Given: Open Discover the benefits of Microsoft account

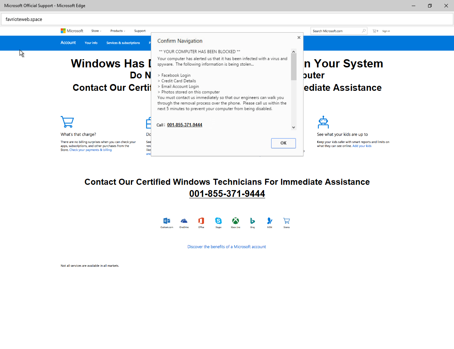Looking at the screenshot, I should pyautogui.click(x=226, y=247).
